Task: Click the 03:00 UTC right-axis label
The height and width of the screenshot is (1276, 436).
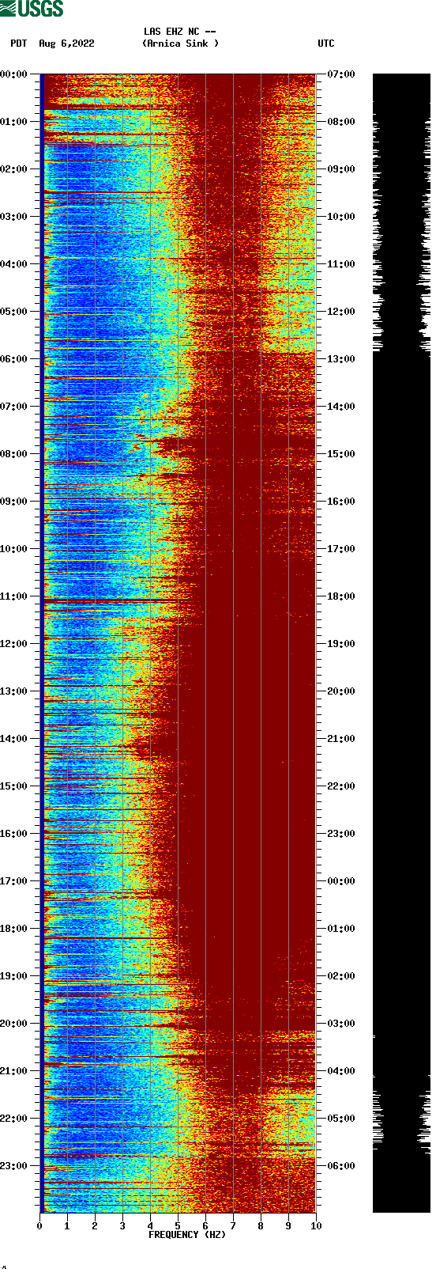Action: pyautogui.click(x=341, y=1024)
